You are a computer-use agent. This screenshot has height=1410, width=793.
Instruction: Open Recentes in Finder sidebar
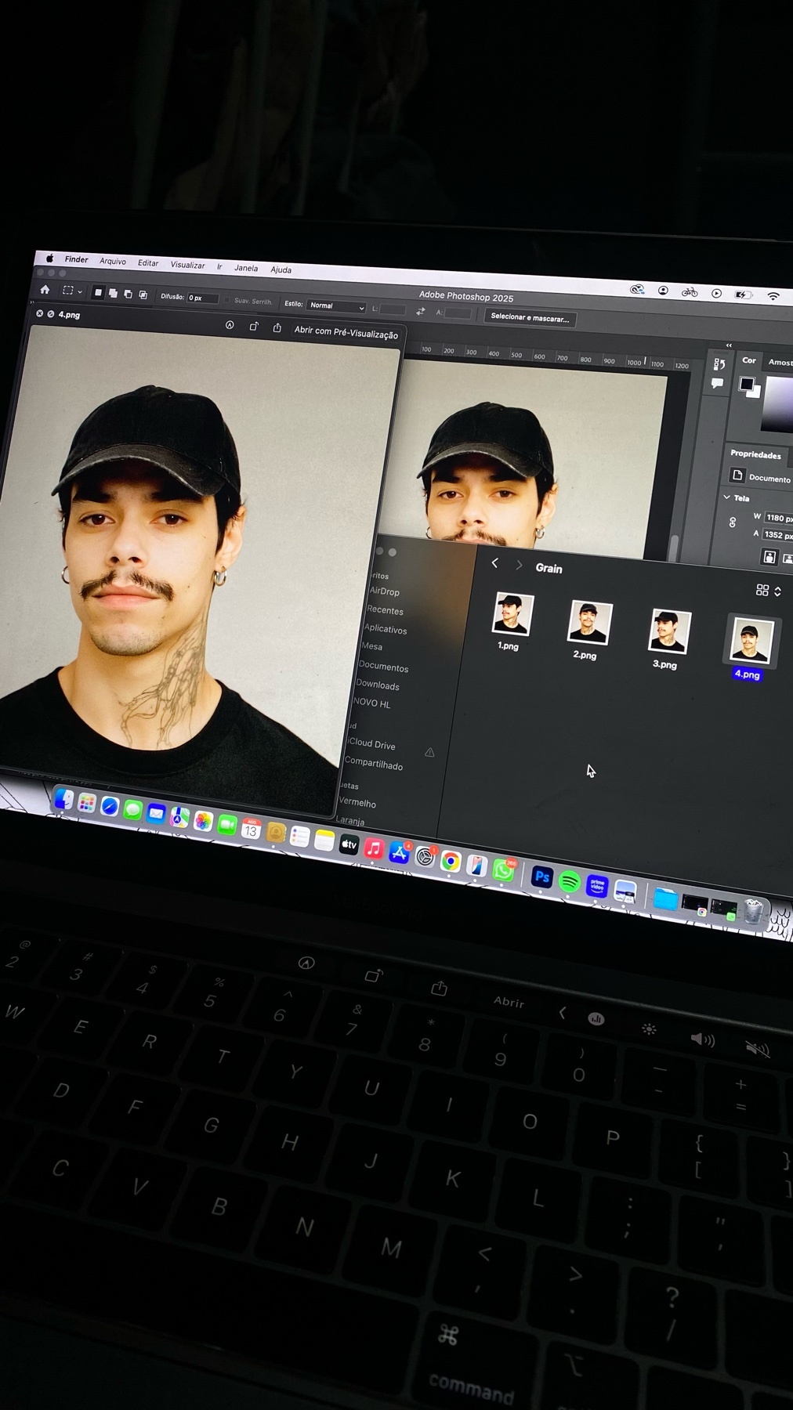(385, 610)
